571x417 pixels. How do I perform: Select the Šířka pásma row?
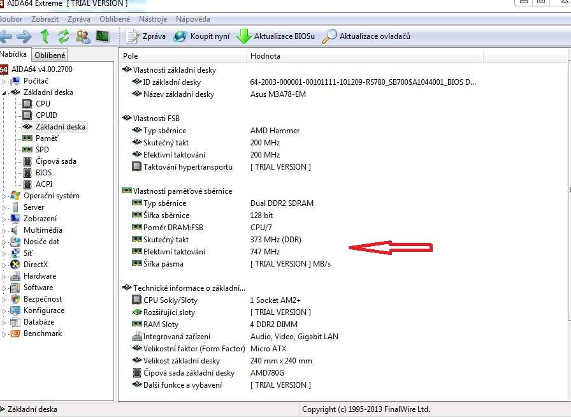(x=231, y=264)
